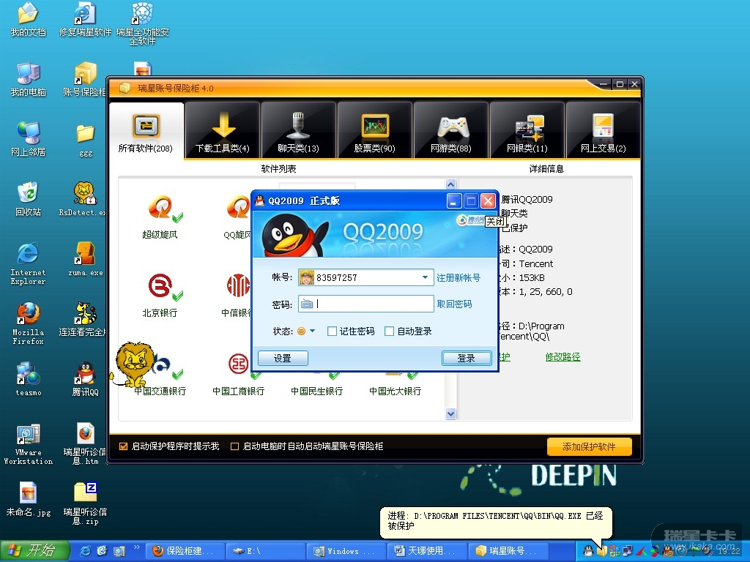Open 天琊使用... taskbar item
Screen dimensions: 750x562
click(426, 551)
